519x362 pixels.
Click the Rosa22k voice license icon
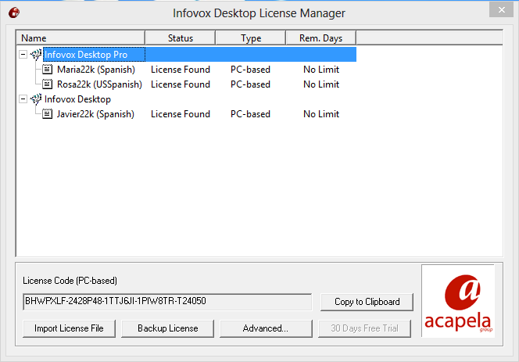point(48,84)
